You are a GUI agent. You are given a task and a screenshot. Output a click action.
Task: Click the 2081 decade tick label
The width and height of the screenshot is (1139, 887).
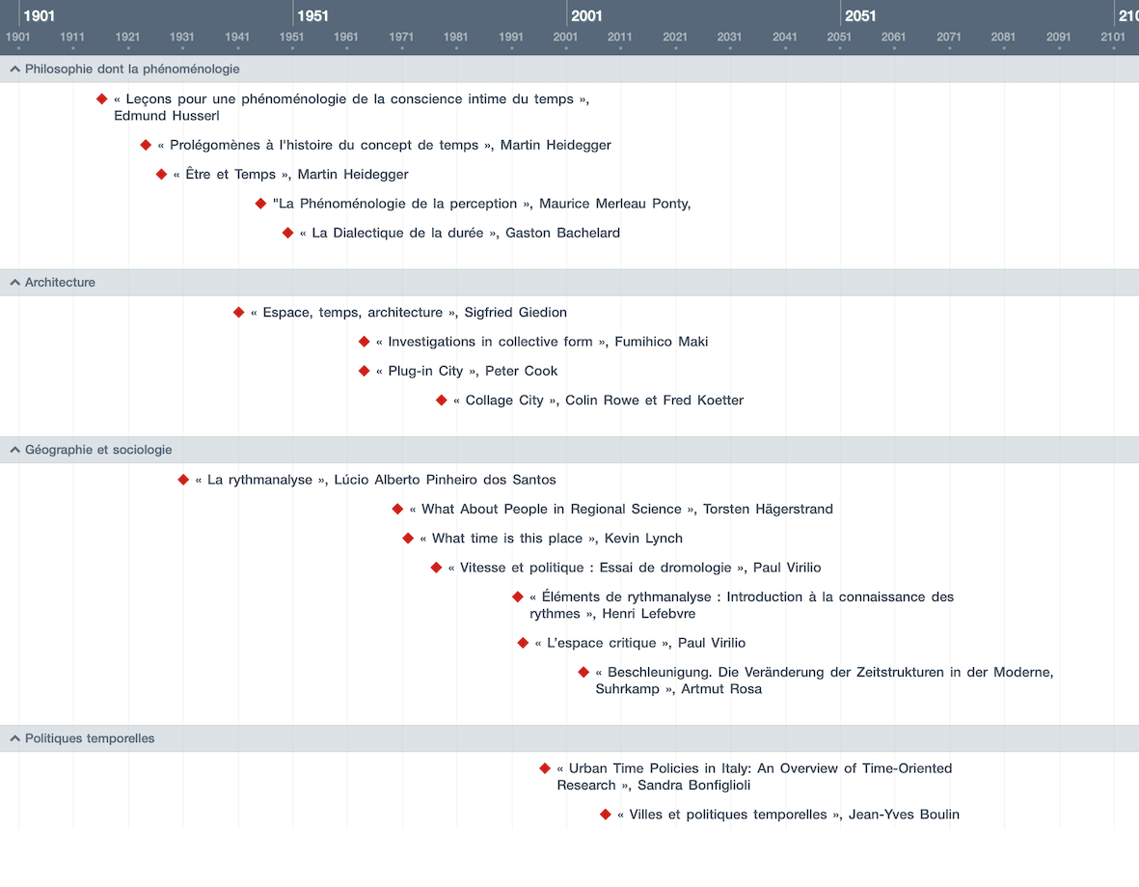pos(1003,37)
